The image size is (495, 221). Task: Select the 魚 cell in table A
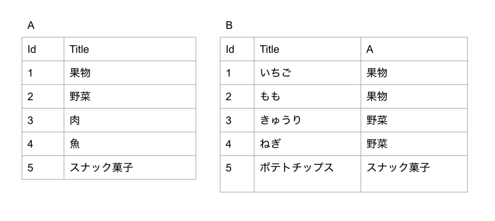point(130,144)
